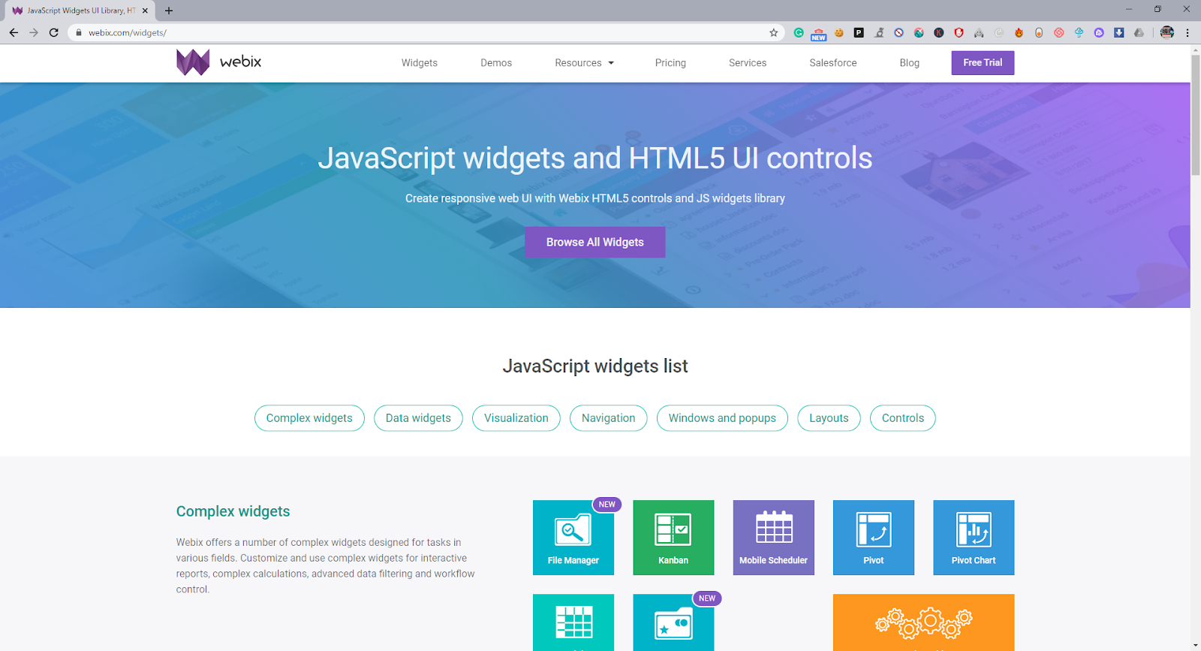Select the Controls filter pill
The width and height of the screenshot is (1201, 651).
[903, 418]
